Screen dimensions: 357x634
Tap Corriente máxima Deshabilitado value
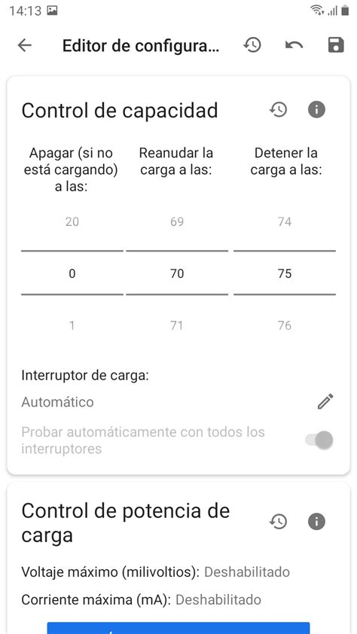218,599
